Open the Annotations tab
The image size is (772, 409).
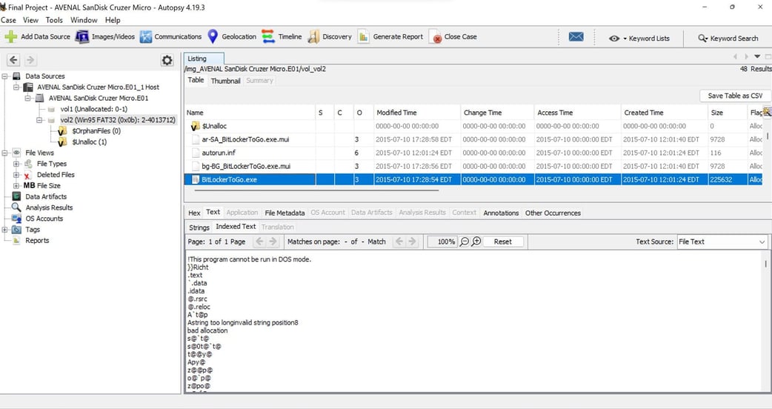point(501,213)
